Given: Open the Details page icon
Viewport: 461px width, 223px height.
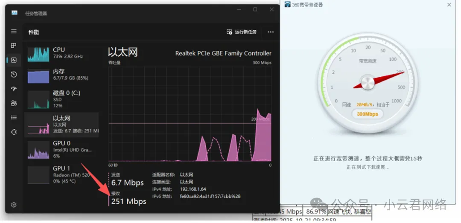Looking at the screenshot, I should [14, 118].
